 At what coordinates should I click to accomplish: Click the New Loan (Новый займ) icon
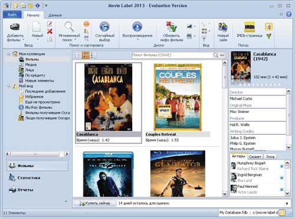[x=223, y=27]
